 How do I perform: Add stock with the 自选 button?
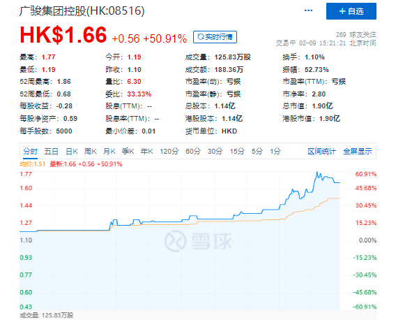351,11
